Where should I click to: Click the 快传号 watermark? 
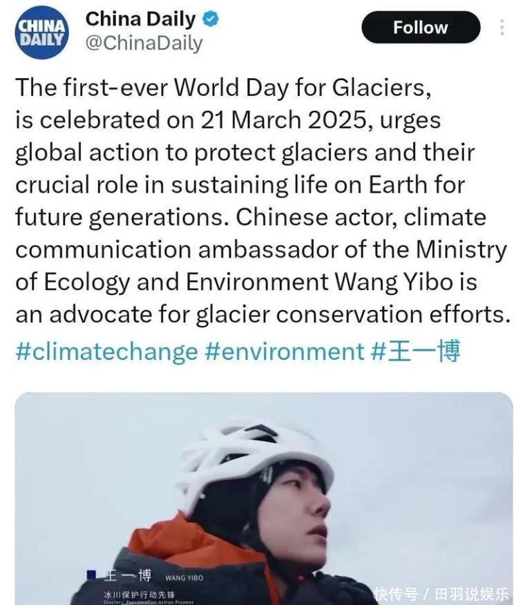click(x=396, y=594)
